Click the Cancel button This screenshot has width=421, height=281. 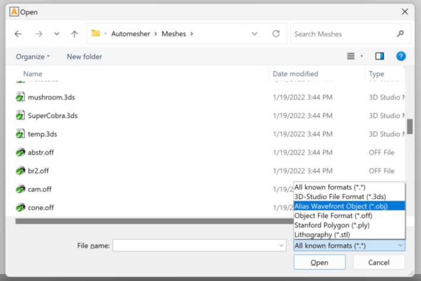click(379, 262)
